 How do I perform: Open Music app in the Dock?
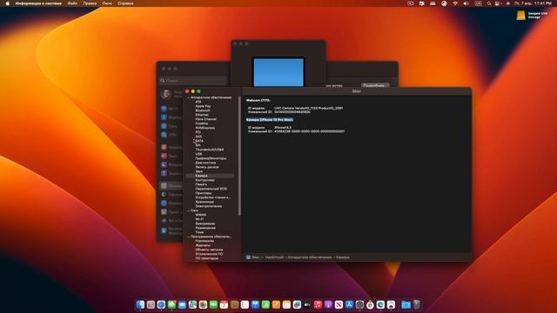(318, 304)
